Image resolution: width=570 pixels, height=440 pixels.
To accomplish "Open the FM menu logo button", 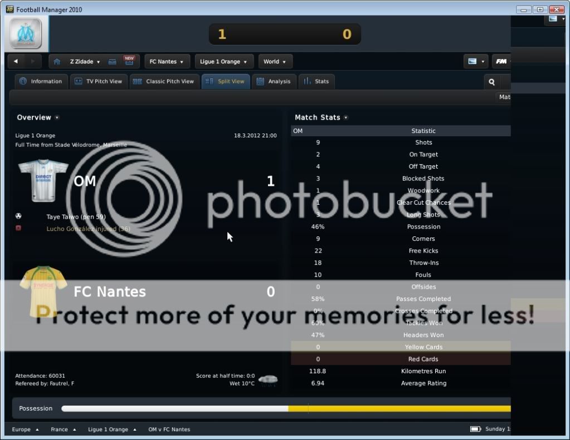I will [x=501, y=62].
